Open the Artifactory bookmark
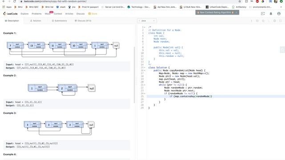The image size is (285, 160). (x=239, y=7)
